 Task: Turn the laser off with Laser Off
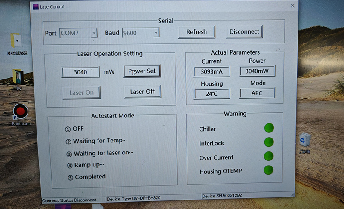[142, 92]
